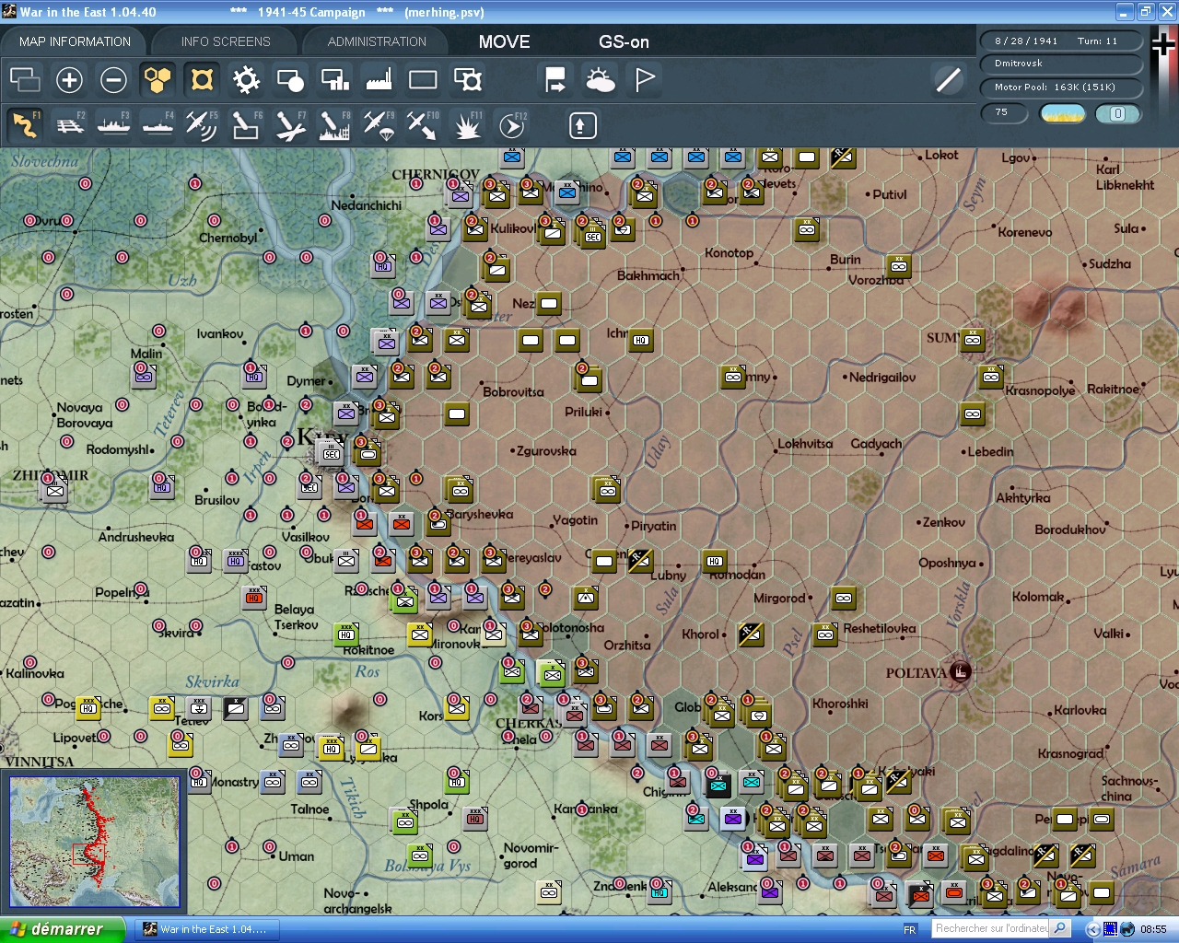The height and width of the screenshot is (943, 1179).
Task: Click the Uman town label
Action: [297, 856]
